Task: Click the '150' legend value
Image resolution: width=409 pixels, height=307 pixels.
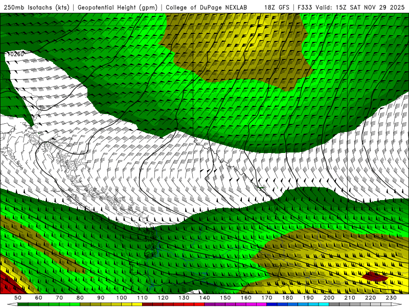Action: (x=225, y=298)
